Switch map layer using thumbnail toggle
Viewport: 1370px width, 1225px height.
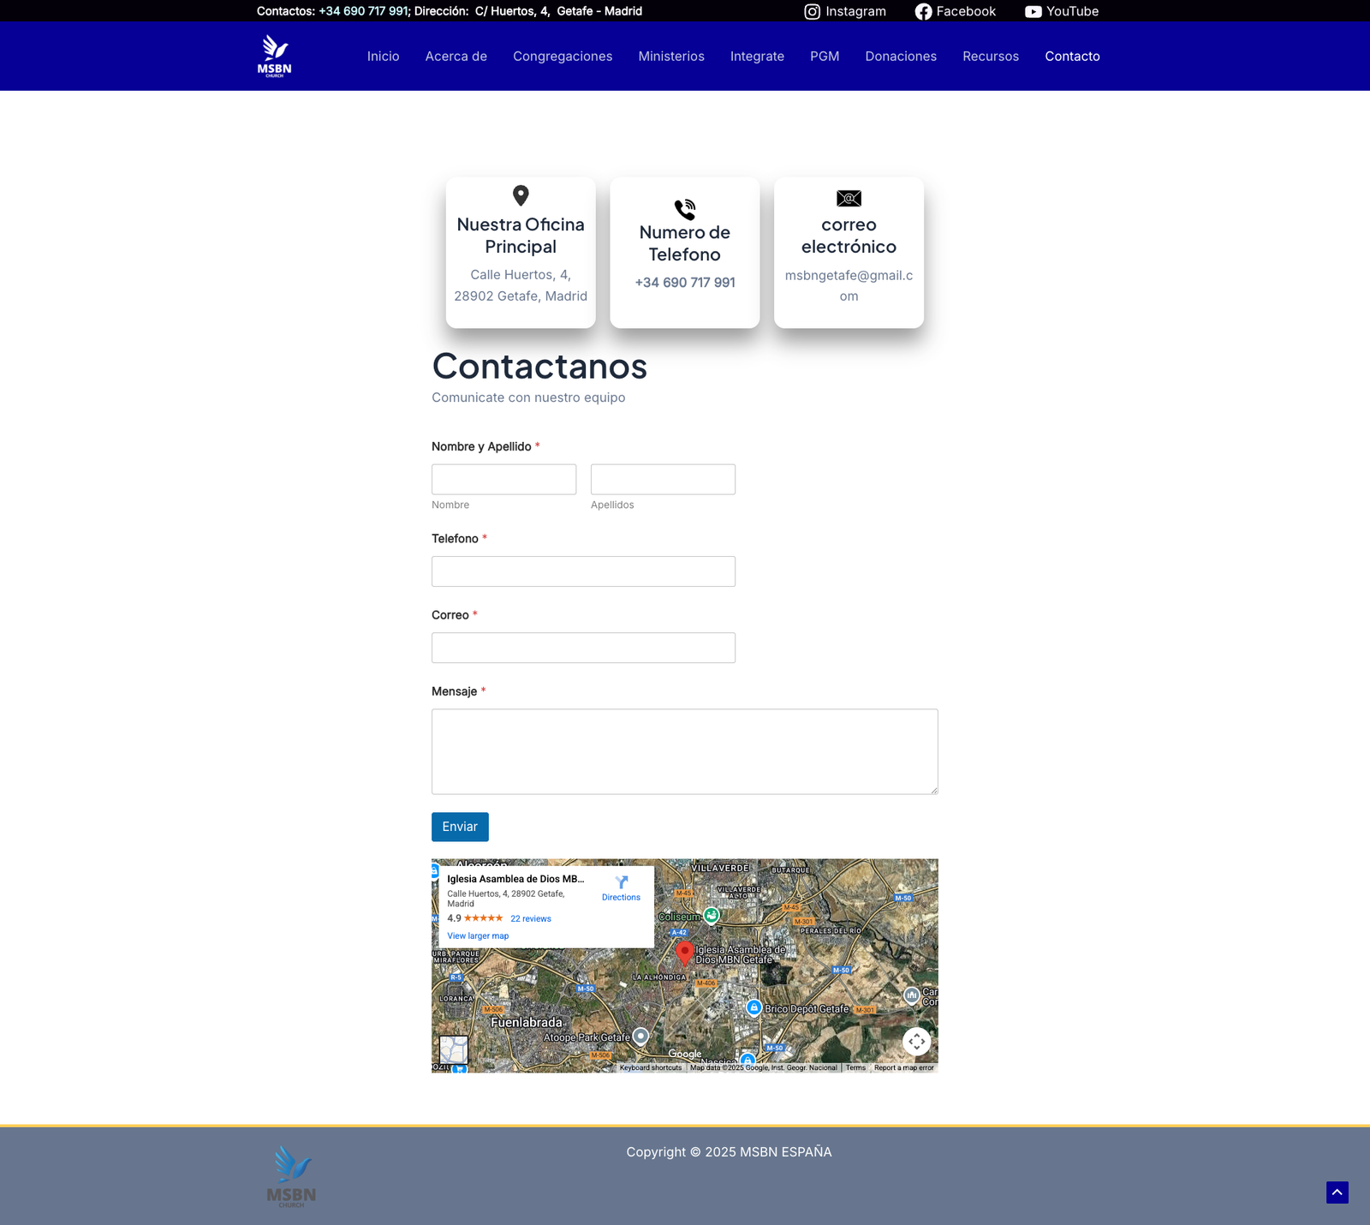click(453, 1049)
